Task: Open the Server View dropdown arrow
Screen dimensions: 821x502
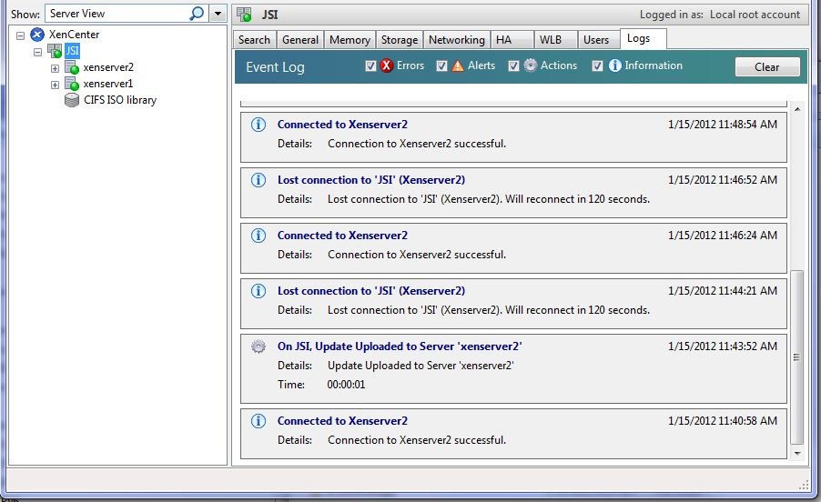Action: coord(217,14)
